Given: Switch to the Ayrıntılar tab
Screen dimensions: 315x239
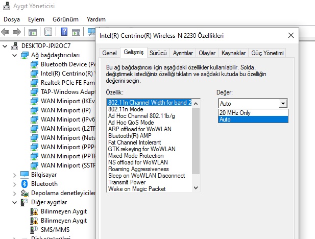Looking at the screenshot, I should coord(183,53).
